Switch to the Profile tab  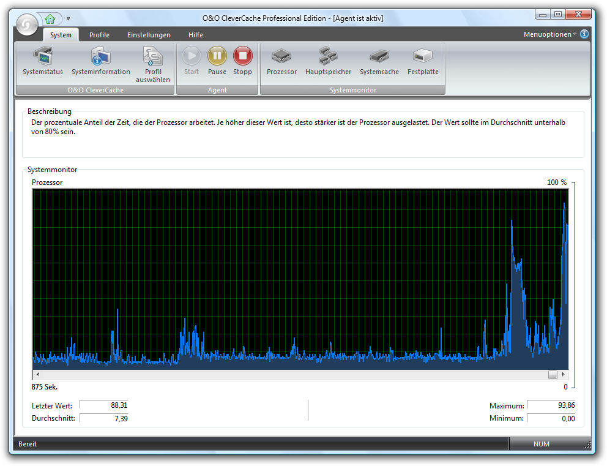100,35
